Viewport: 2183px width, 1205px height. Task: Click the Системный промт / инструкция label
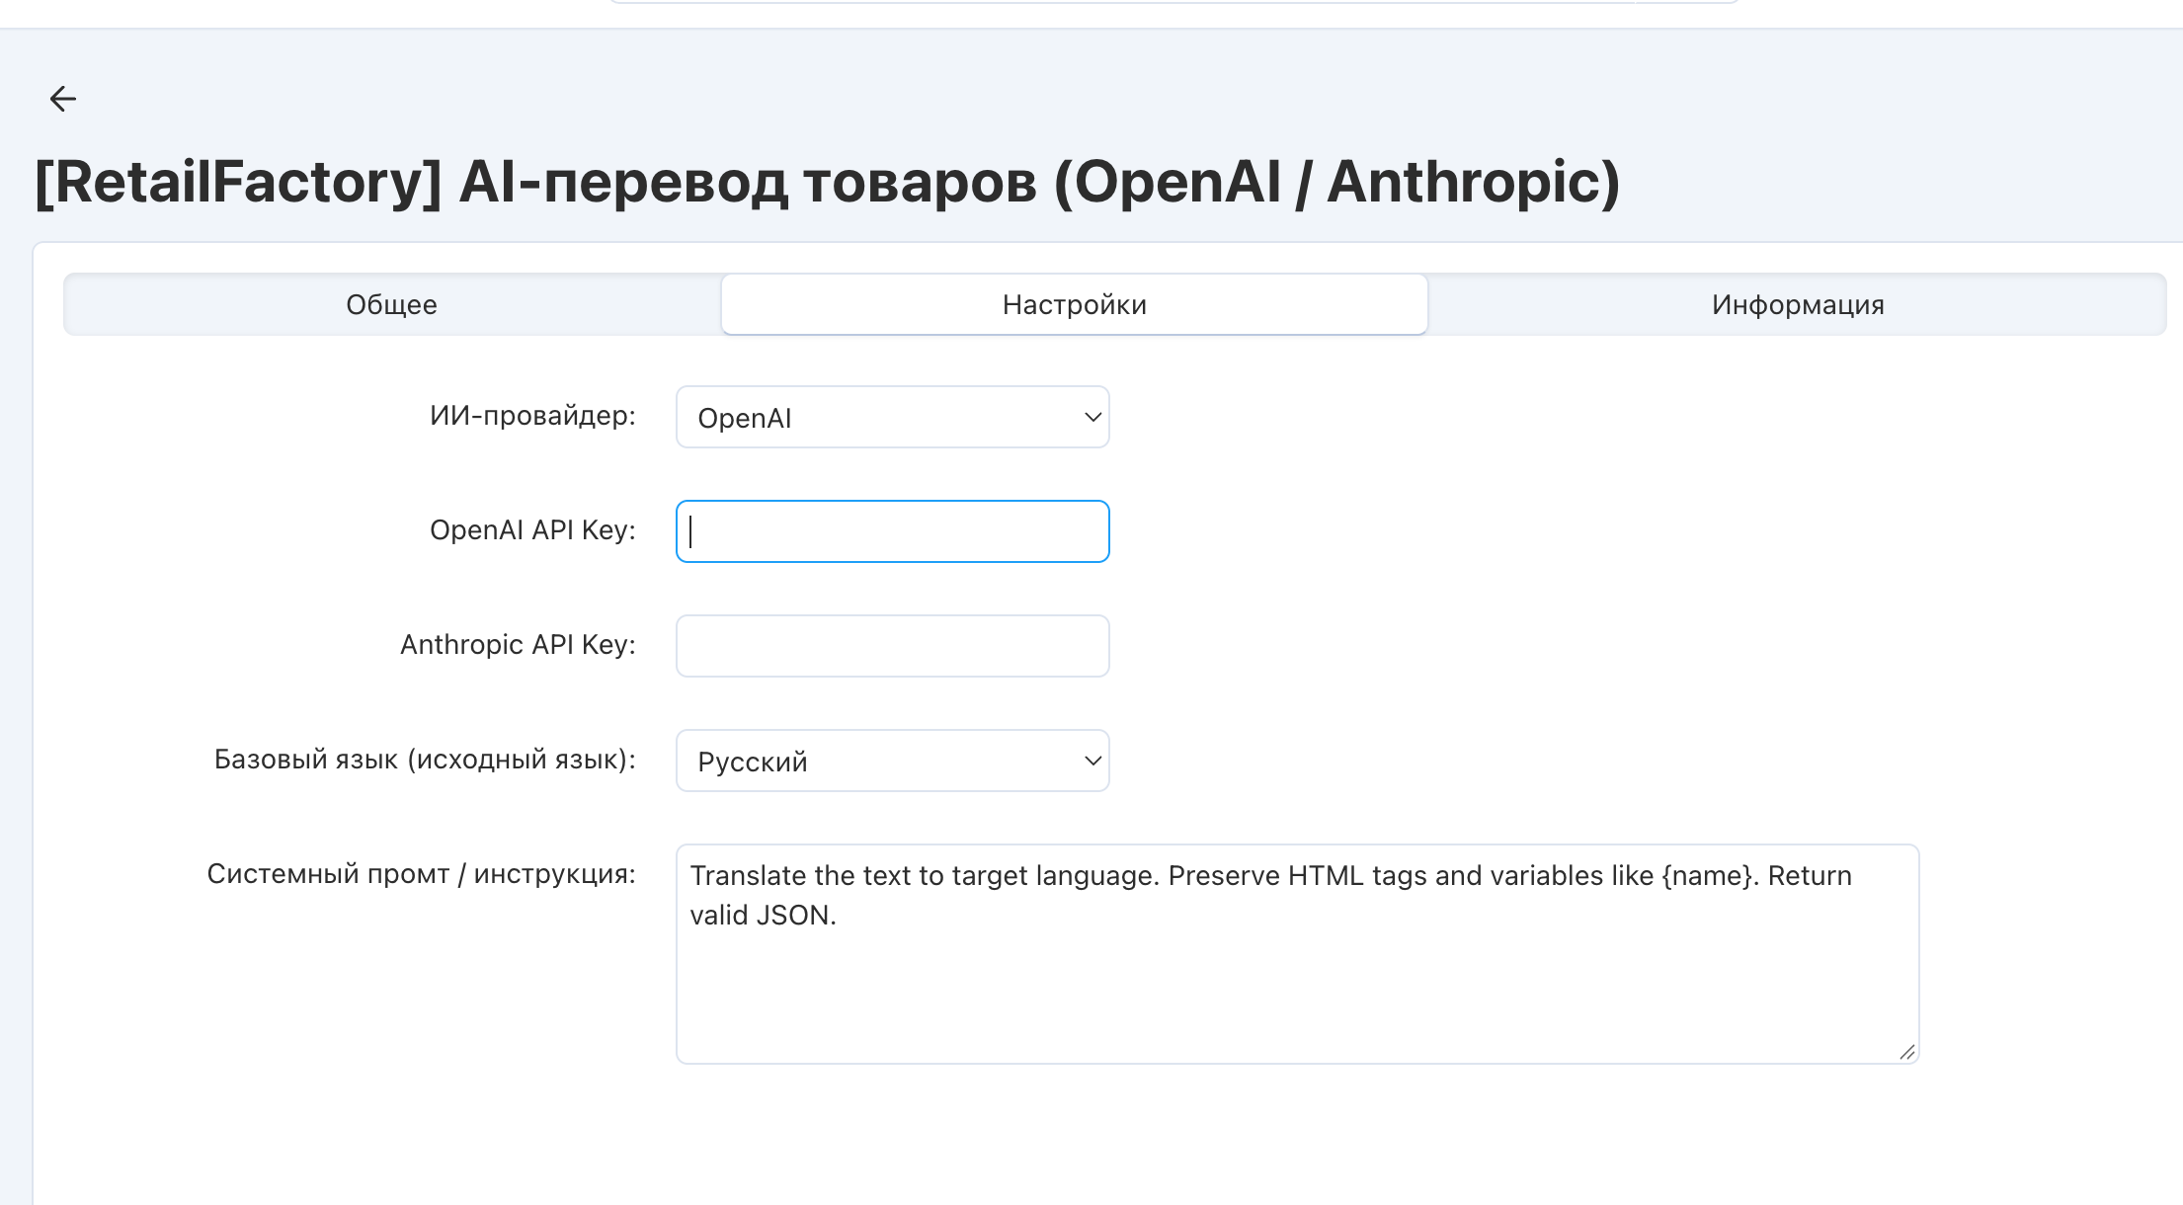(421, 874)
